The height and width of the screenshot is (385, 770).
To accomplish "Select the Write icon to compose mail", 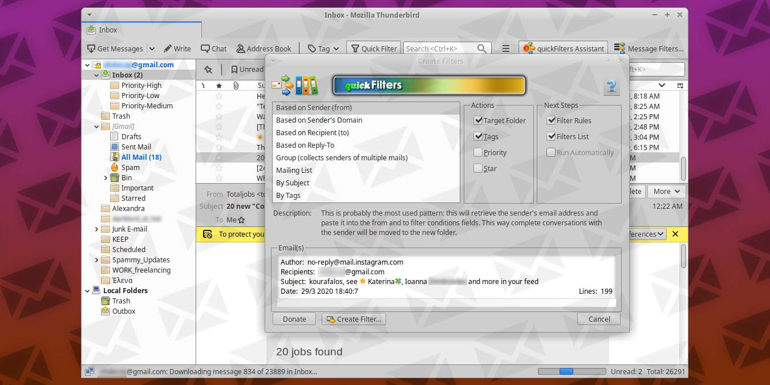I will (x=177, y=48).
